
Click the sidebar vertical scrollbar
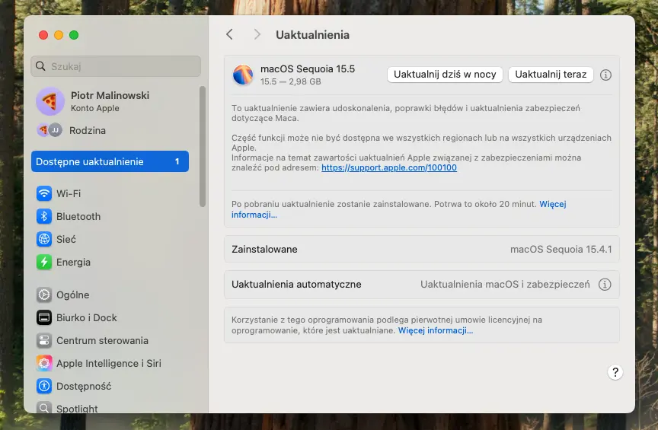tap(203, 146)
